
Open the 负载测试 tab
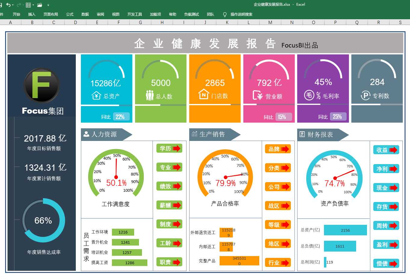pos(192,14)
